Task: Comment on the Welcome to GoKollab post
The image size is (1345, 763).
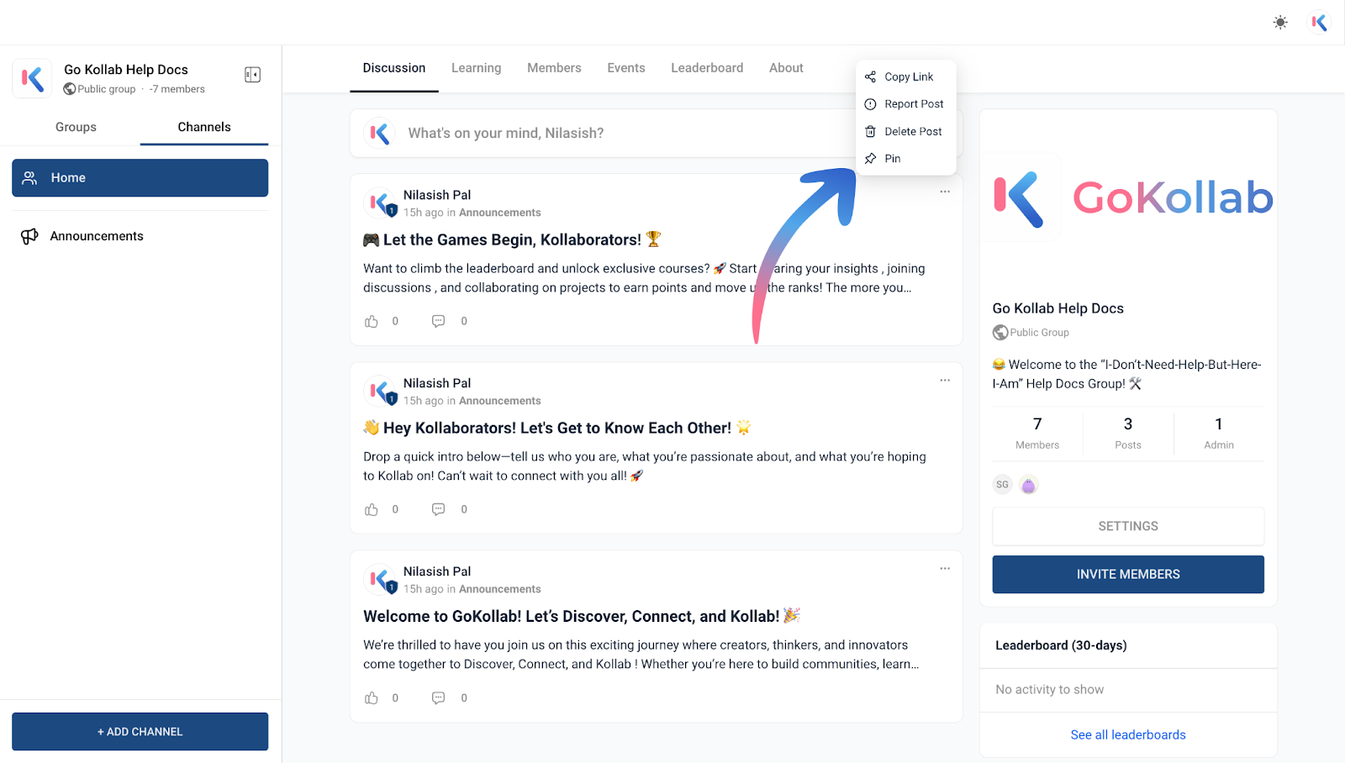Action: (438, 697)
